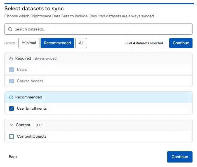Toggle the Course Access checkbox
The width and height of the screenshot is (197, 167).
click(11, 81)
